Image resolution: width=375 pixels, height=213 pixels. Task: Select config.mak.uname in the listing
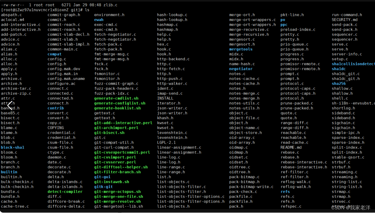pyautogui.click(x=66, y=79)
